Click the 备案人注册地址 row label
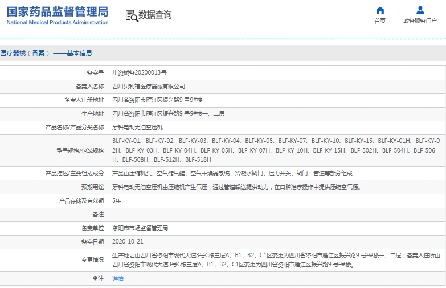The image size is (446, 288). 84,100
